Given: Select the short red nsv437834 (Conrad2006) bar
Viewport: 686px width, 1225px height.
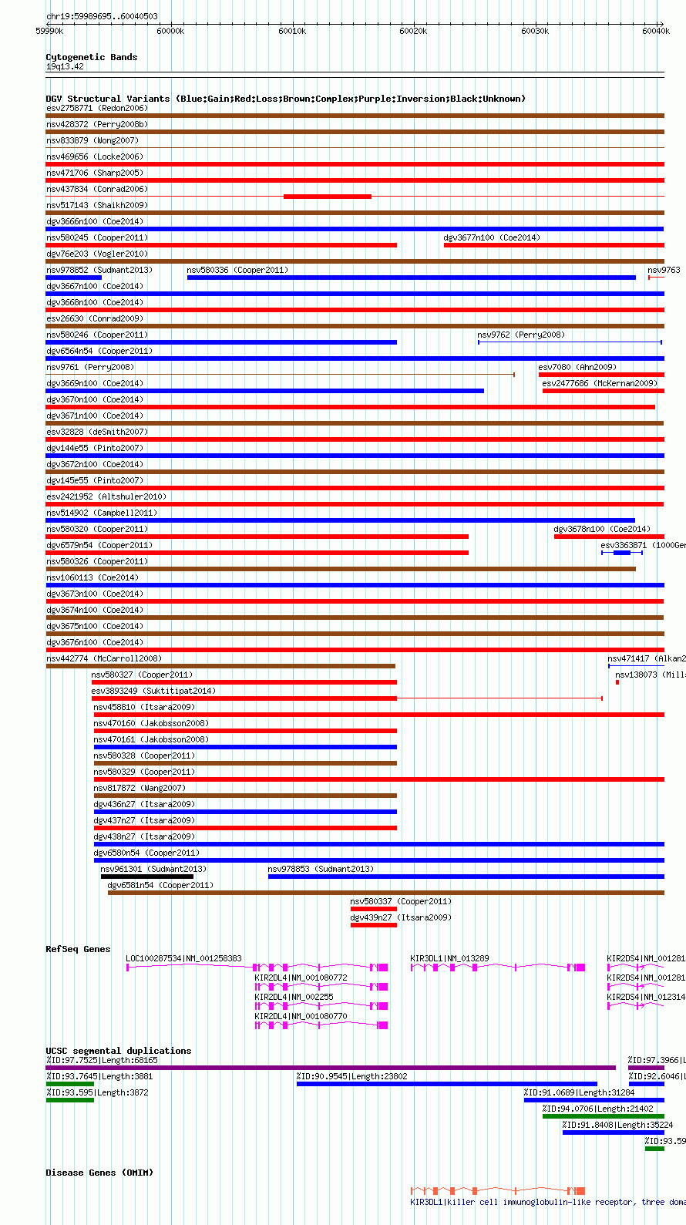Looking at the screenshot, I should 328,197.
